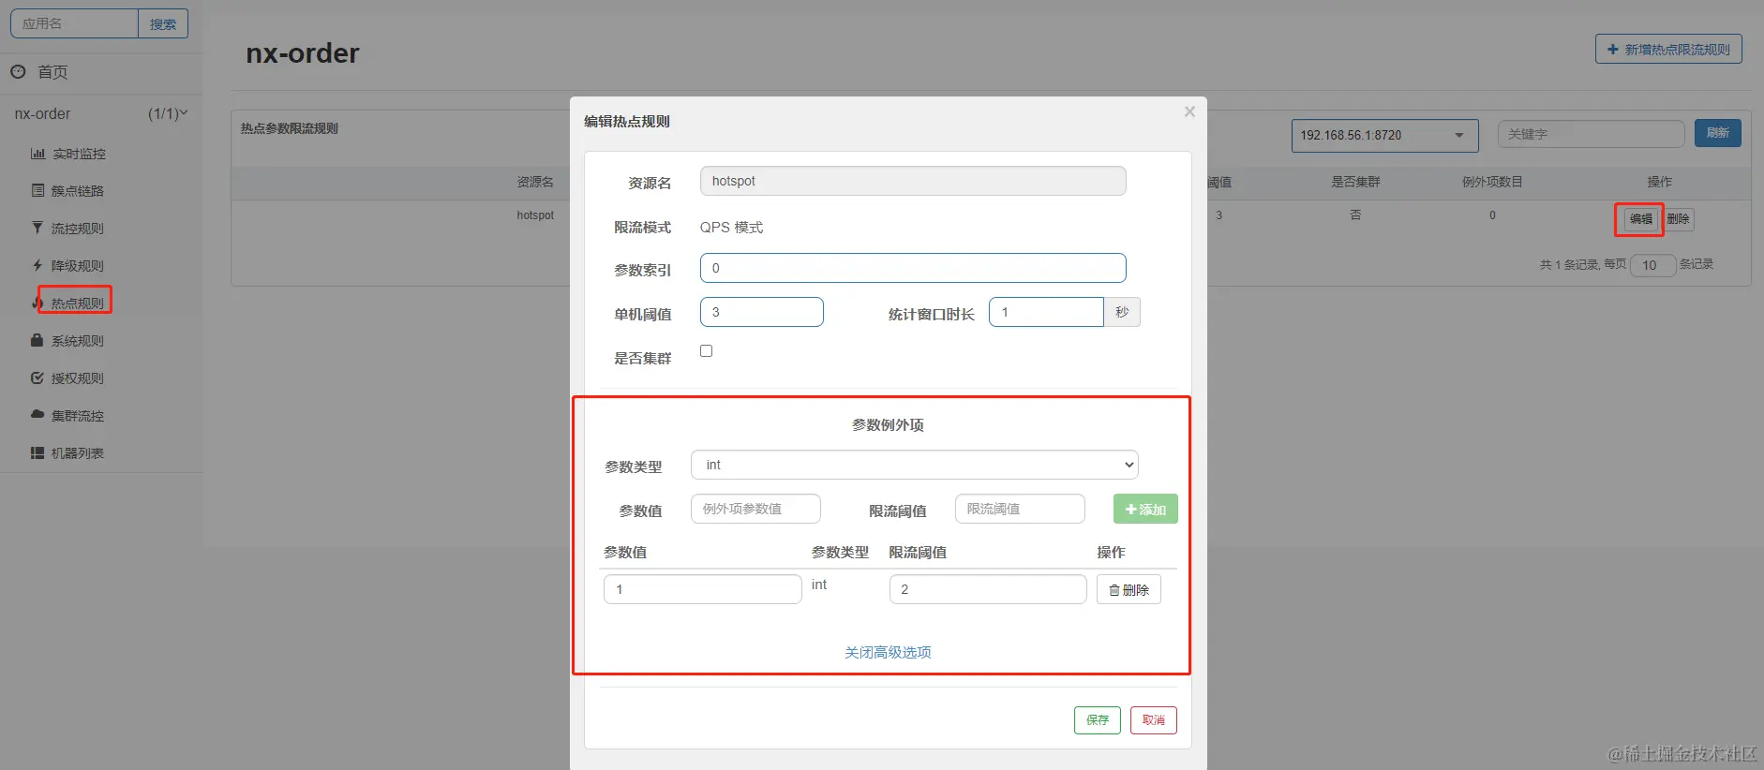Open 簇点链路 menu item
This screenshot has height=770, width=1764.
click(78, 191)
